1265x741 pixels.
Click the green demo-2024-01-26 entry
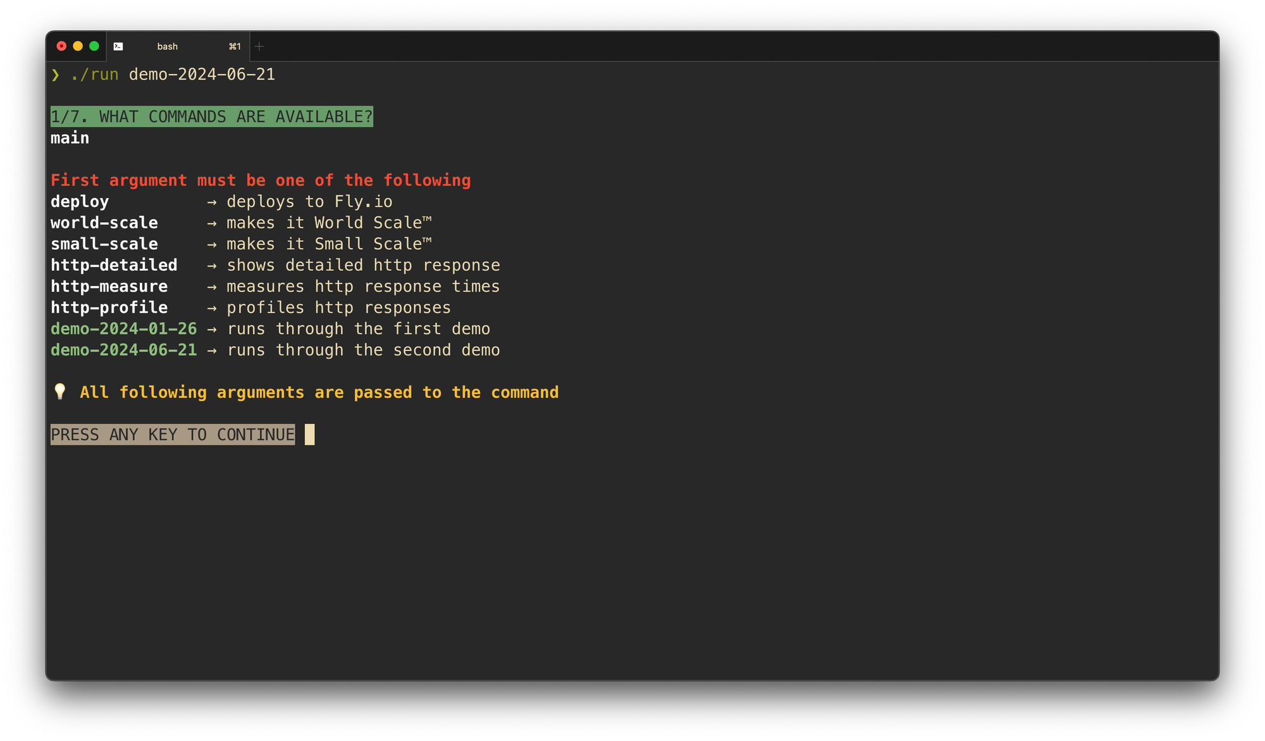coord(124,329)
